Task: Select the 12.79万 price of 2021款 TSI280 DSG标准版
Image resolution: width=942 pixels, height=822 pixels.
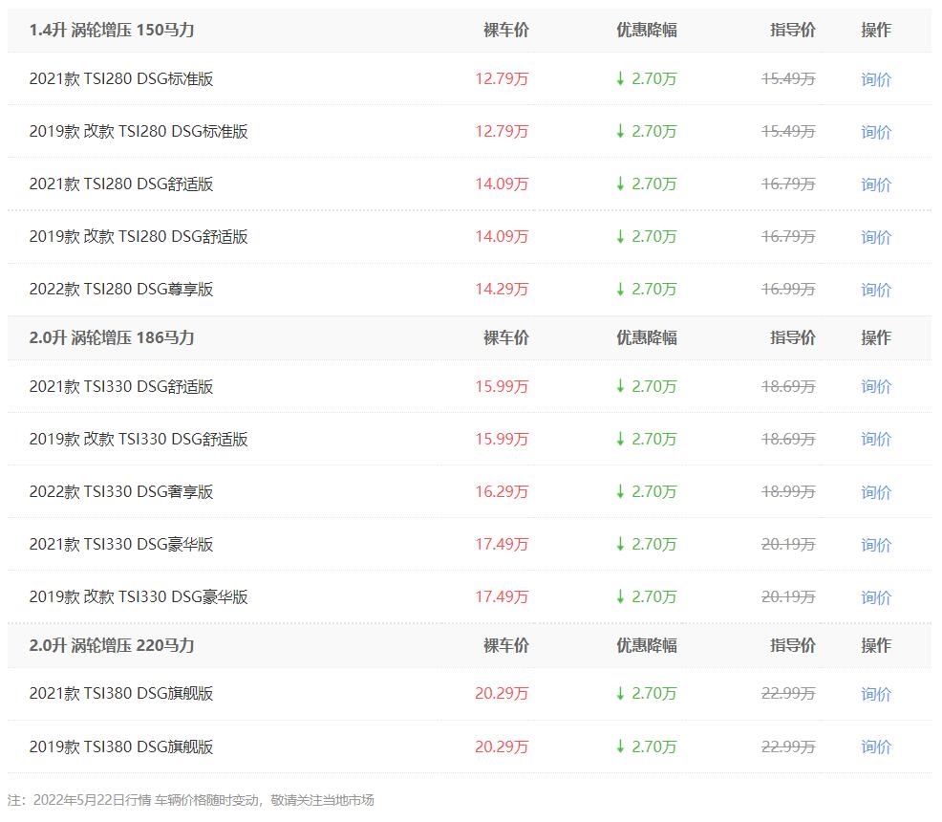Action: [502, 79]
